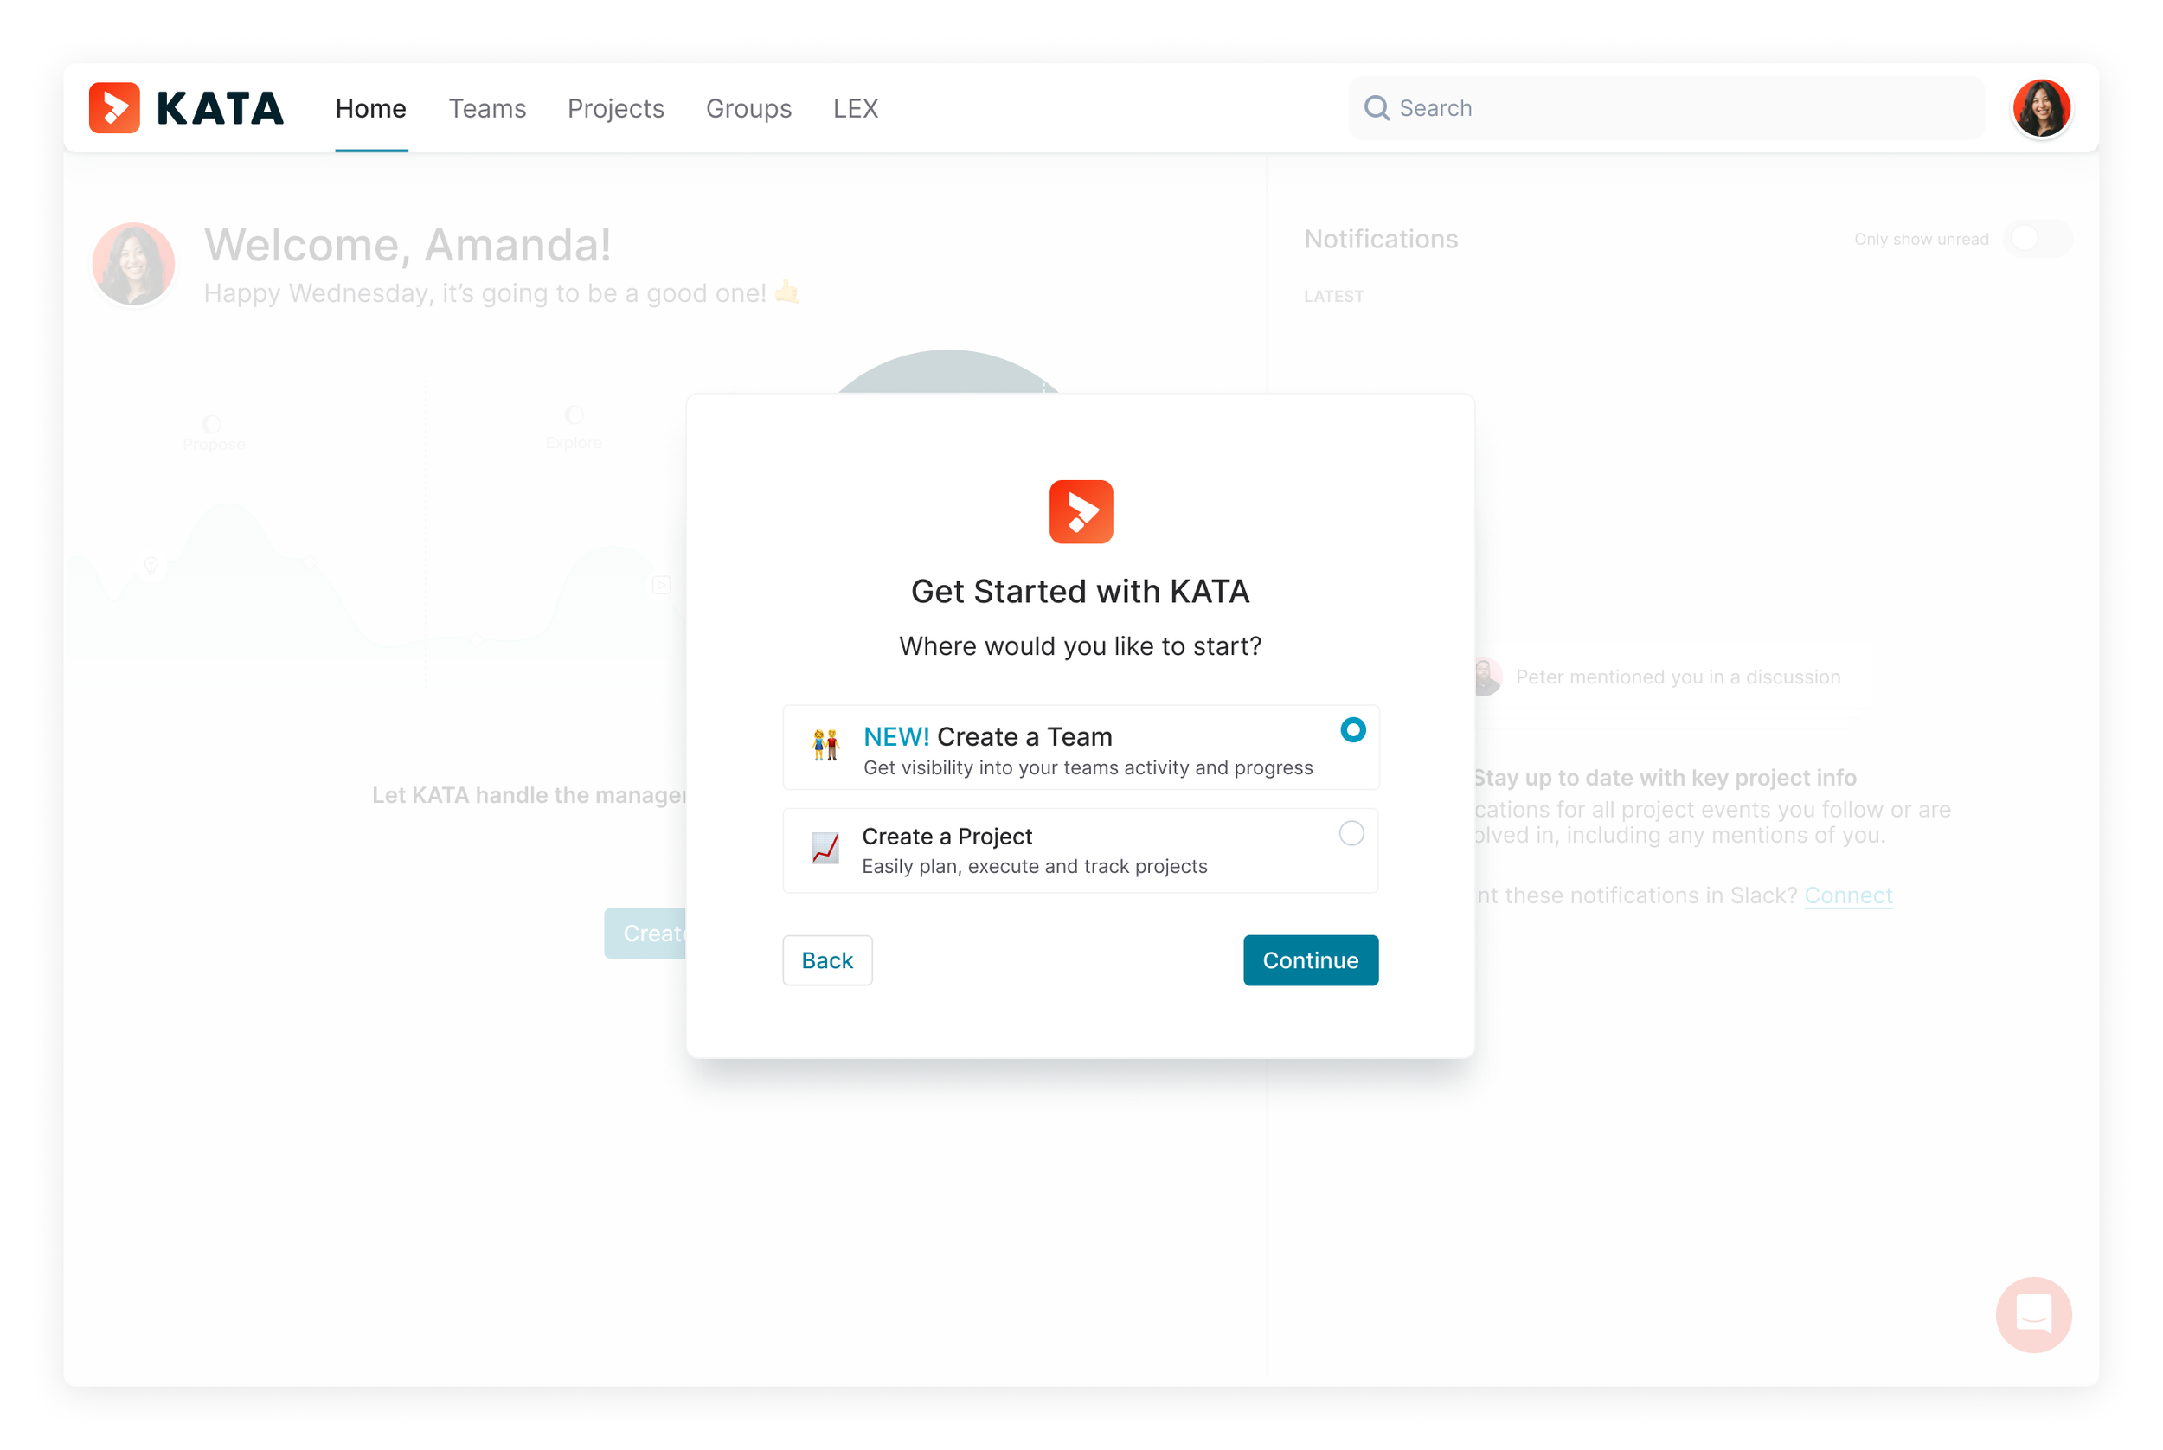Click the Slack Connect link
The image size is (2163, 1450).
(x=1848, y=895)
